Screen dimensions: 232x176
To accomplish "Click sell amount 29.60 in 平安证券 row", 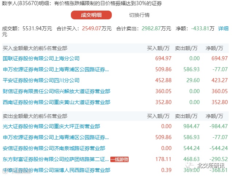I will (x=193, y=80).
